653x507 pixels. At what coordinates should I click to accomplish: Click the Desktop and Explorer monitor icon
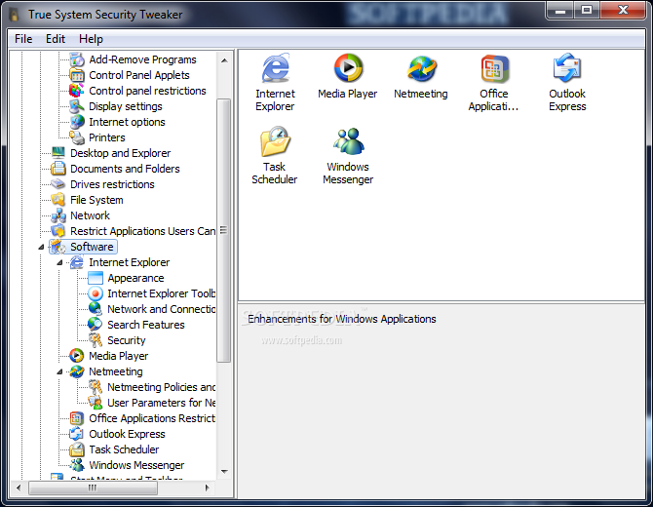click(58, 153)
